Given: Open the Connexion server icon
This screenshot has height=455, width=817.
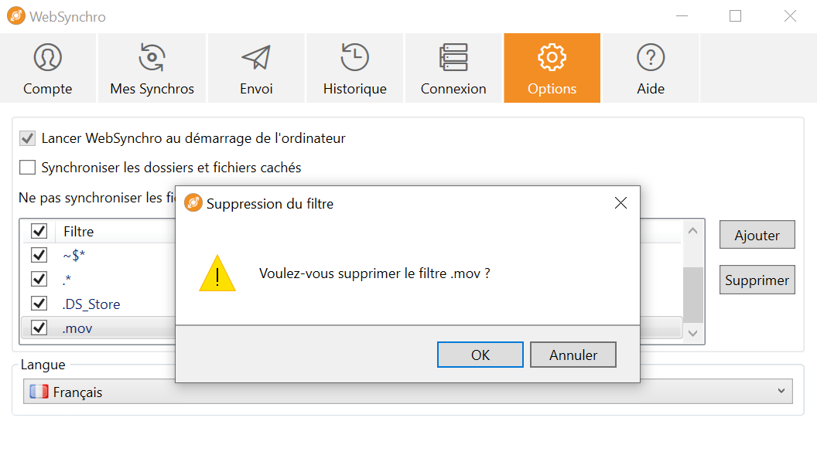Looking at the screenshot, I should (453, 57).
